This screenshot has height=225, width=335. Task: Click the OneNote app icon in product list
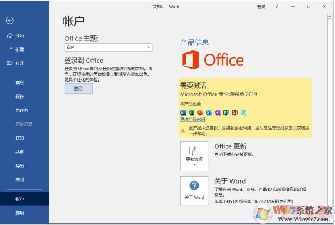point(217,112)
